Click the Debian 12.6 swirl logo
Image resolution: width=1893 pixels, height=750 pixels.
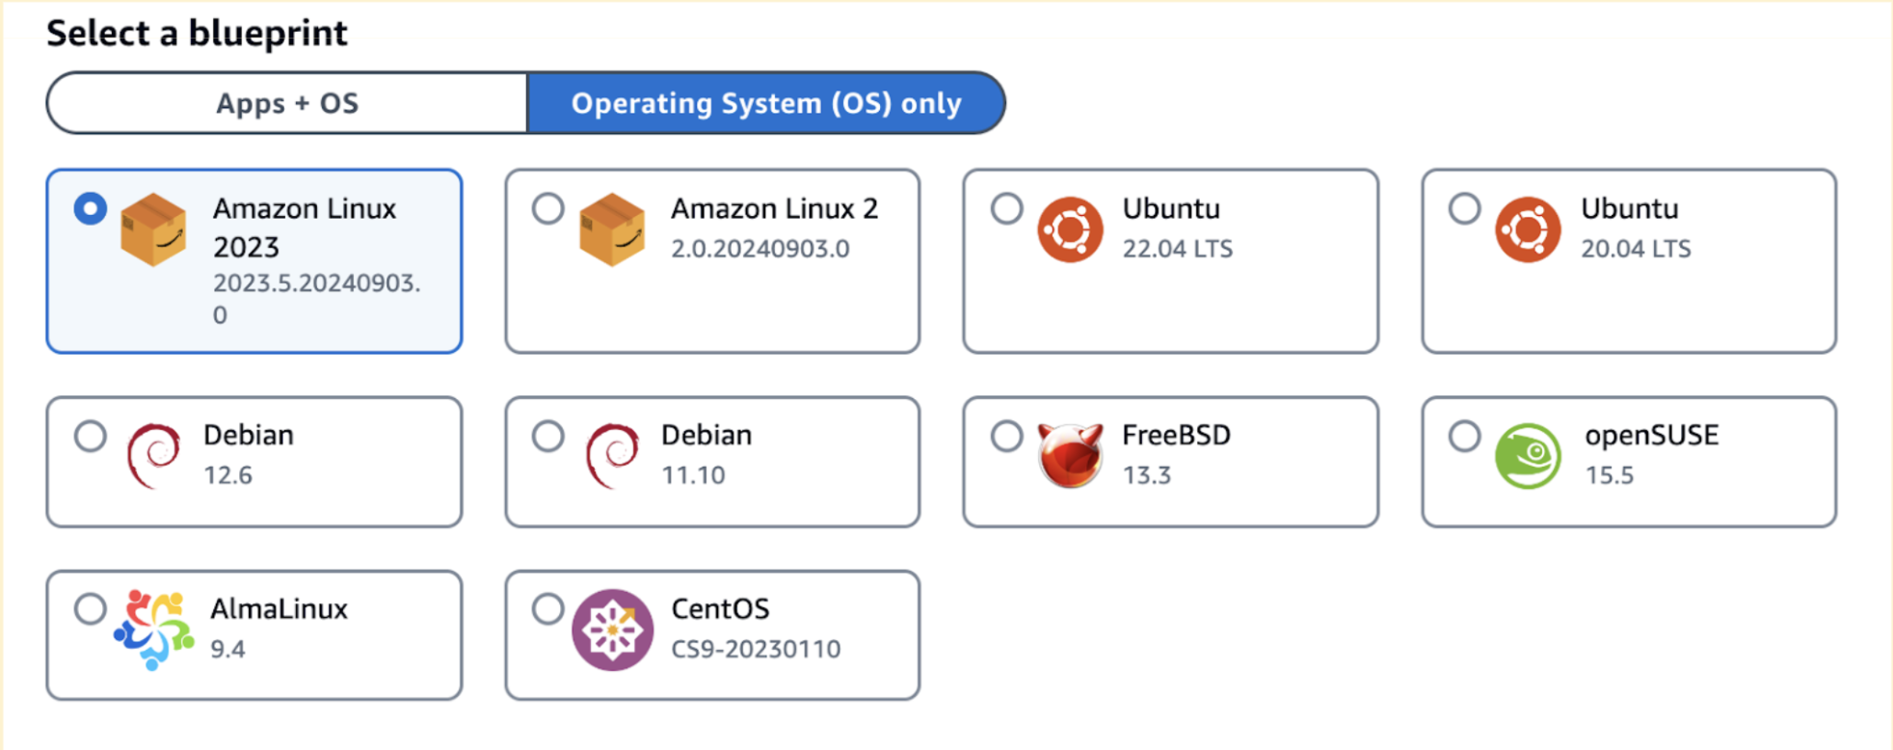(153, 456)
